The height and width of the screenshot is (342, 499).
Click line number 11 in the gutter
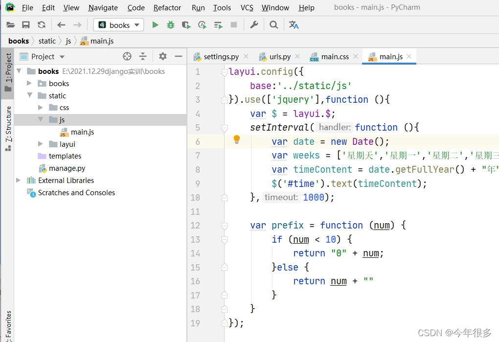195,211
